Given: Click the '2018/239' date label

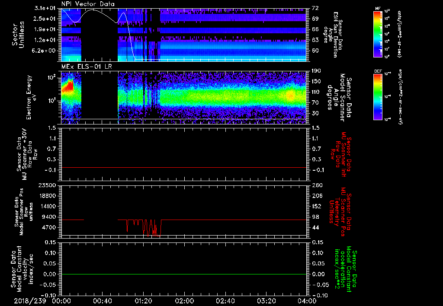Looking at the screenshot, I should (x=30, y=301).
